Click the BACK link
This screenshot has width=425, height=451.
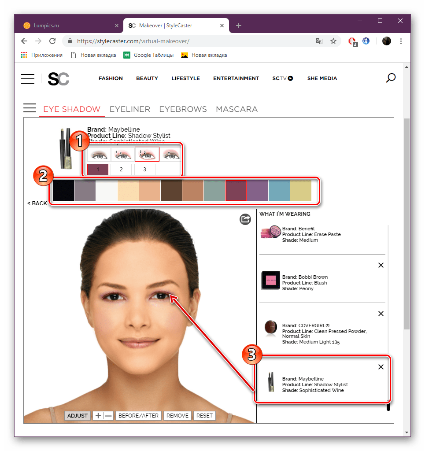tap(37, 203)
